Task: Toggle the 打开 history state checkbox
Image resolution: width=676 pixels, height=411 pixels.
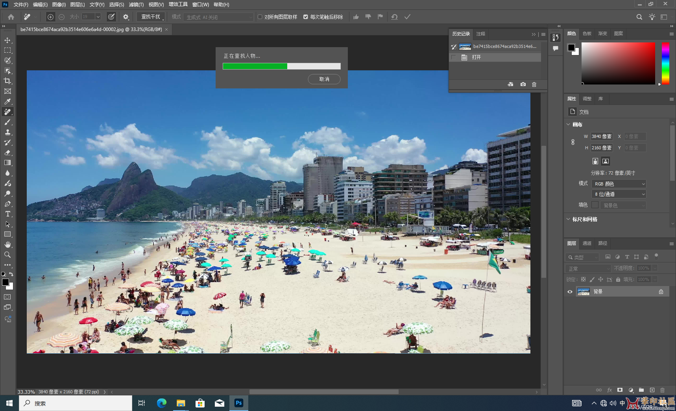Action: 454,57
